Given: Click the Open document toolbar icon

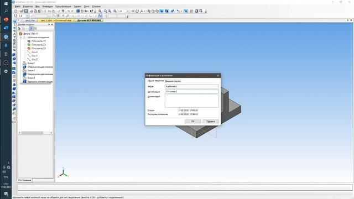Looking at the screenshot, I should pos(22,11).
